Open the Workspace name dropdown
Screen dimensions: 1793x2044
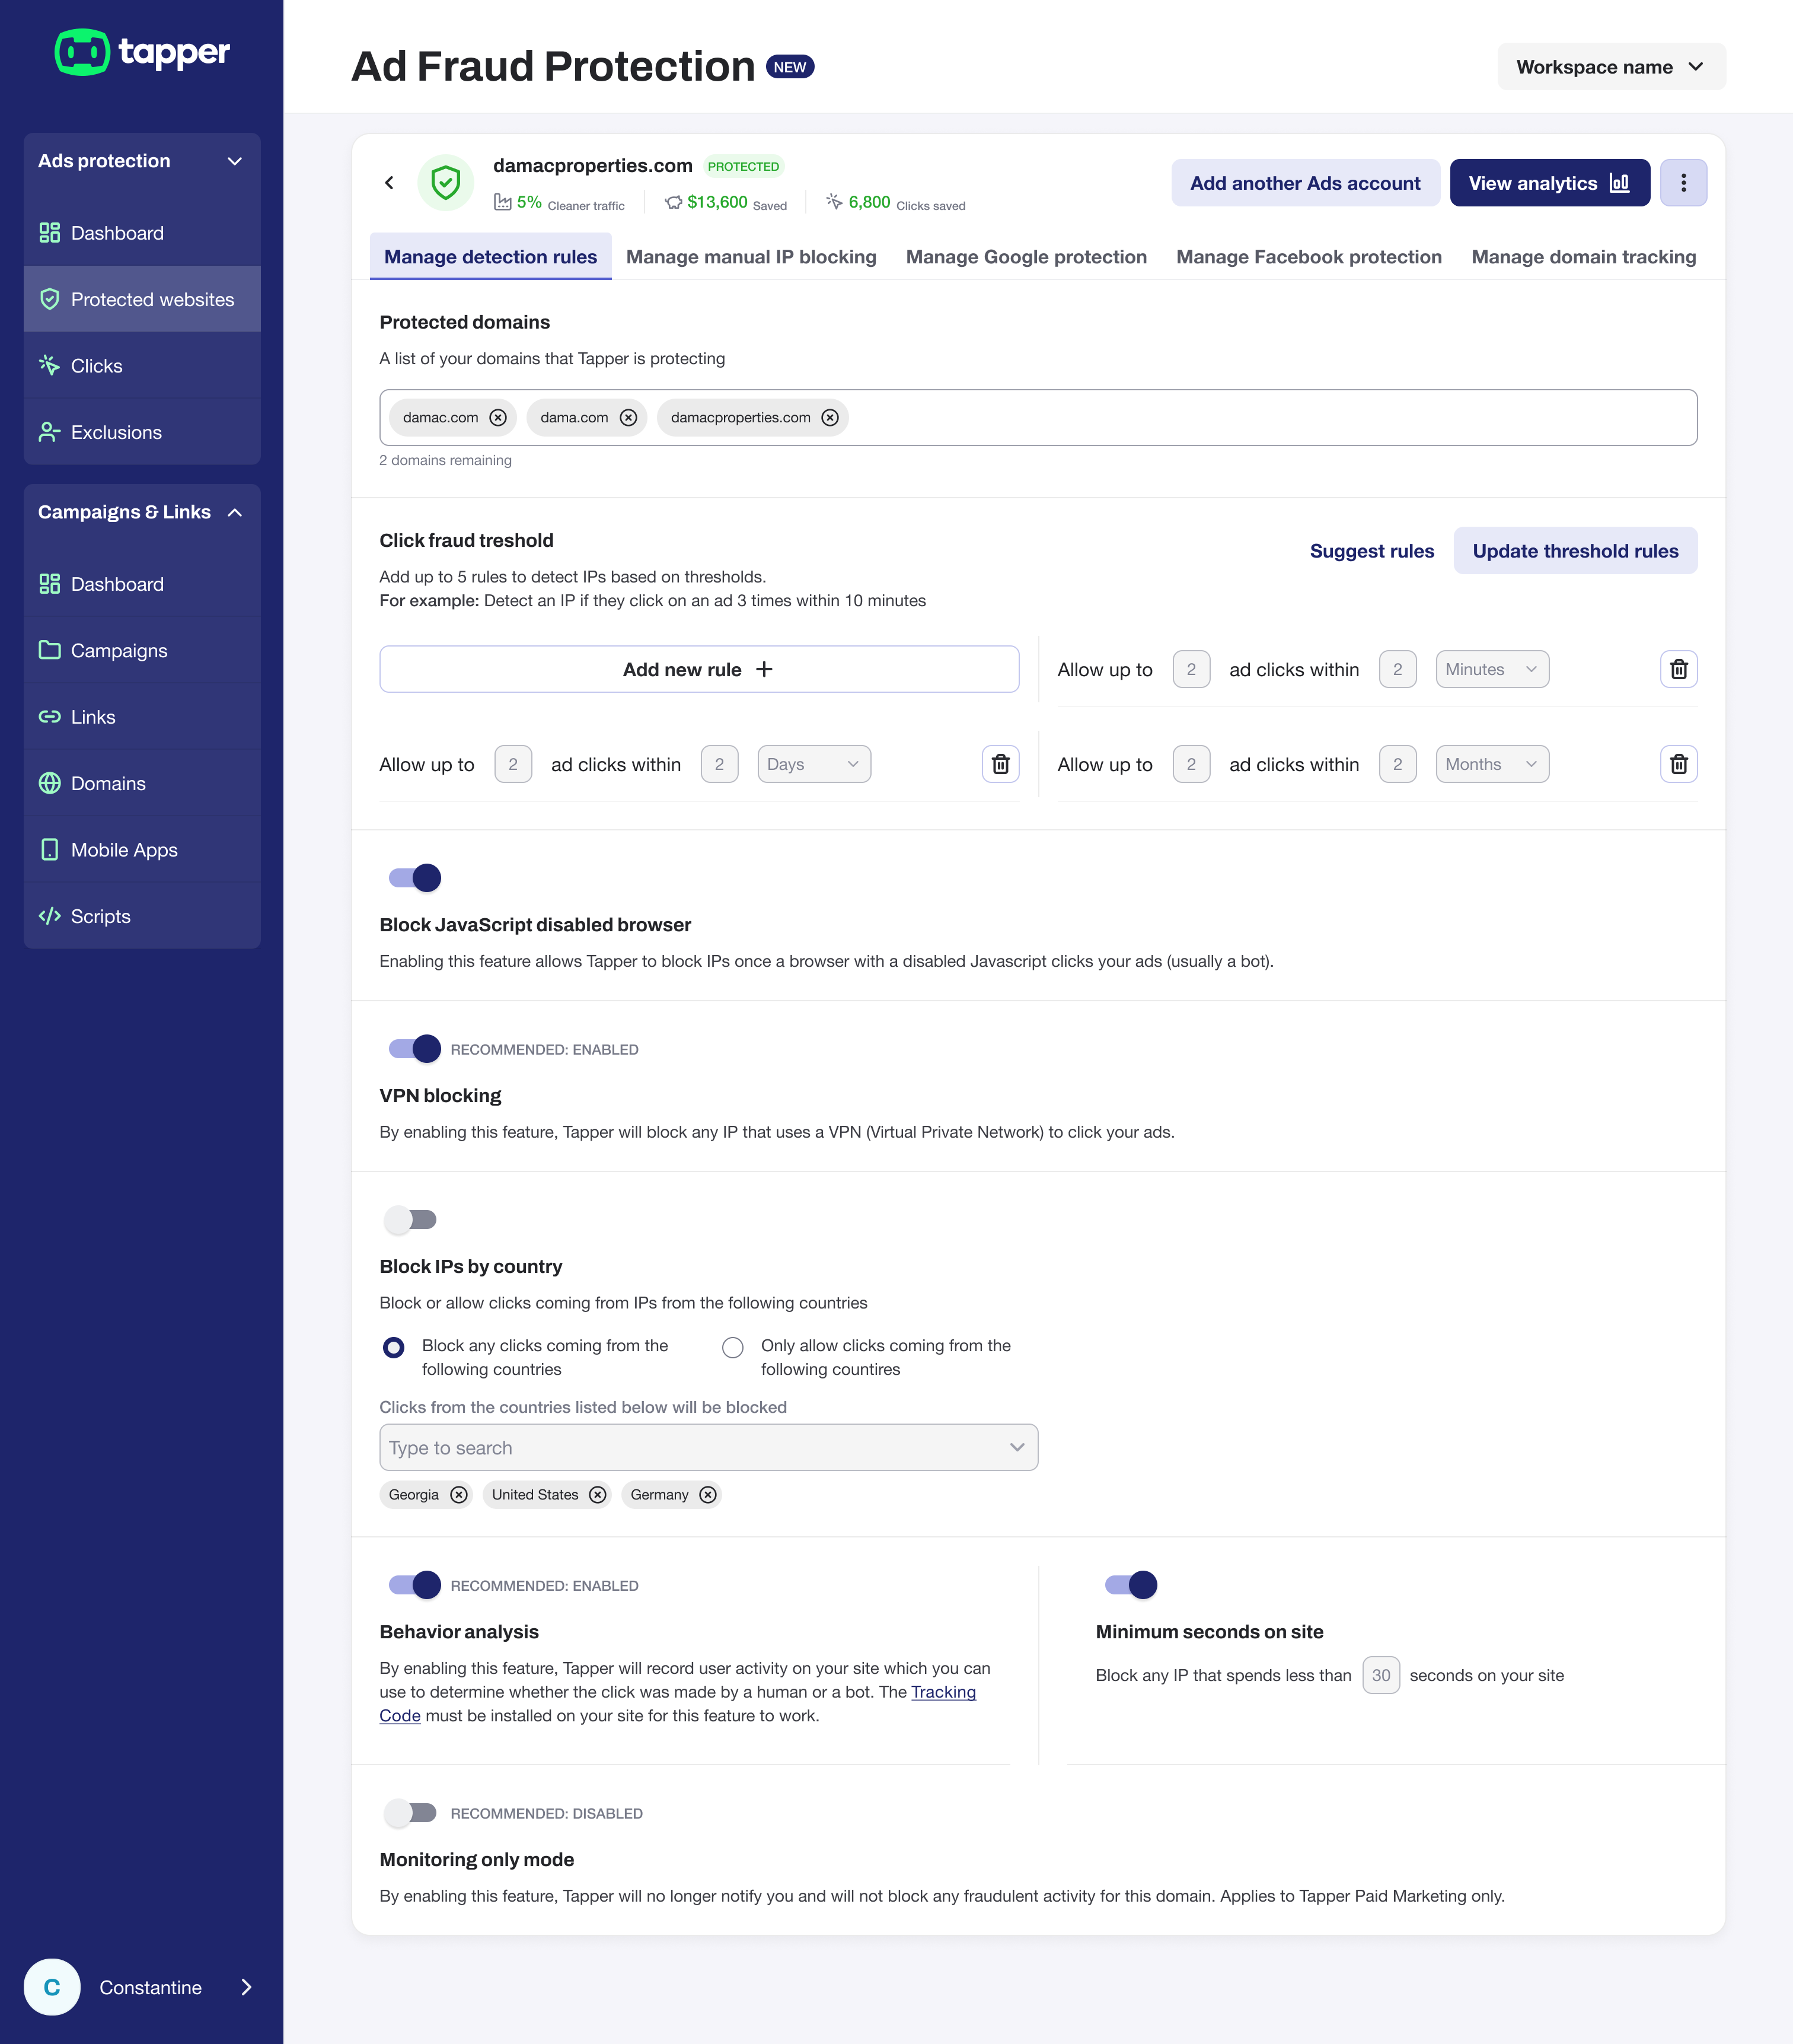point(1610,67)
